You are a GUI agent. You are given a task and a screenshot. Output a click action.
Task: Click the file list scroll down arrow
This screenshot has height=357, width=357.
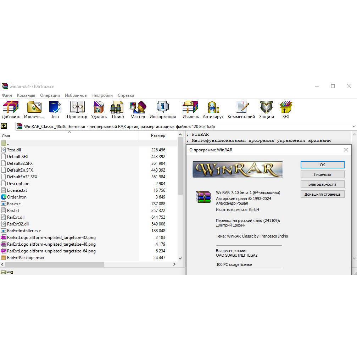pos(180,258)
